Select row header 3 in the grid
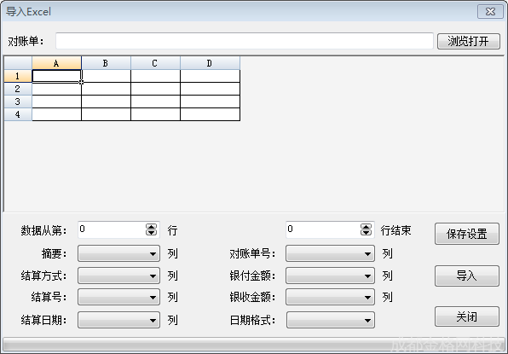The height and width of the screenshot is (354, 508). coord(18,102)
